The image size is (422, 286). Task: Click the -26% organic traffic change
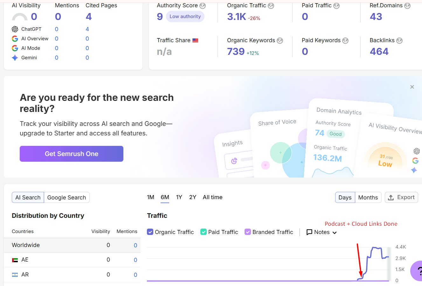[254, 18]
